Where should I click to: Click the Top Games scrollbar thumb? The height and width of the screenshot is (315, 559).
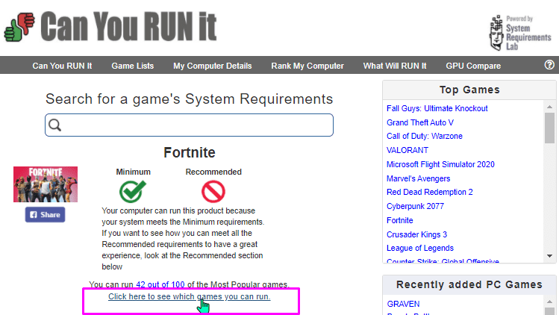coord(549,128)
